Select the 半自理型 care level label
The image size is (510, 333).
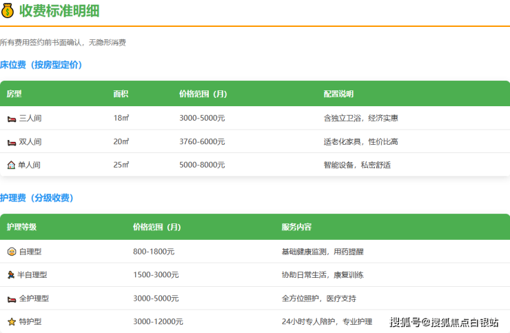pyautogui.click(x=32, y=275)
